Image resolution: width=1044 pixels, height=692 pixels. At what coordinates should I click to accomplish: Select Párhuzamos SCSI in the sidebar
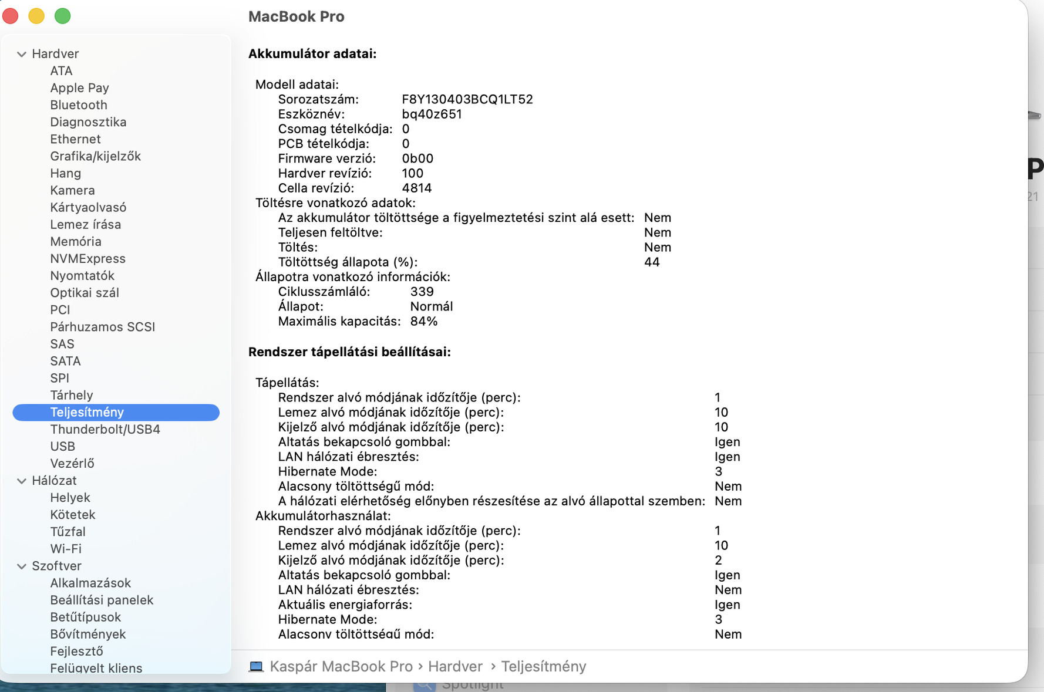102,327
